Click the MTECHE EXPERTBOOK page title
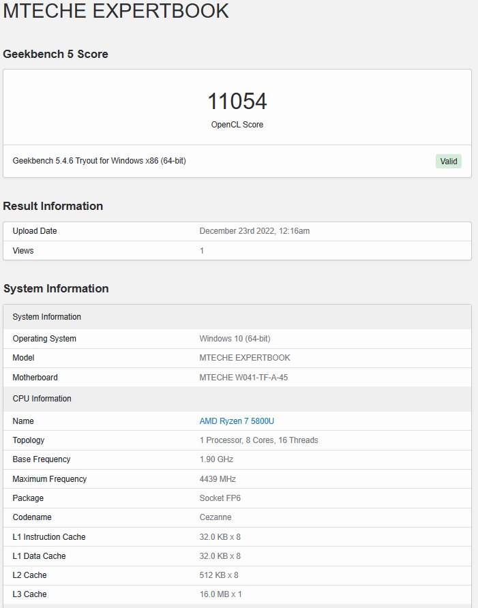478x608 pixels. click(x=116, y=10)
